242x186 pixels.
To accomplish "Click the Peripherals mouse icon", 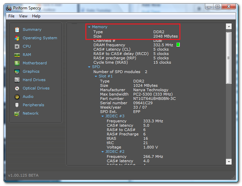I will [17, 105].
